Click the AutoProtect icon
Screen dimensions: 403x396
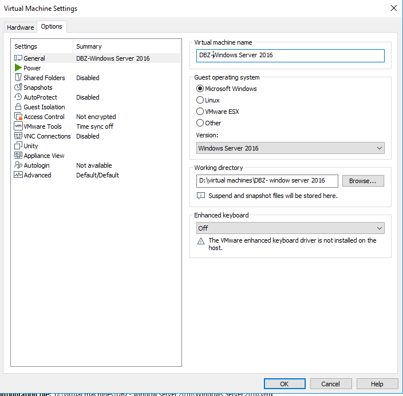click(18, 97)
